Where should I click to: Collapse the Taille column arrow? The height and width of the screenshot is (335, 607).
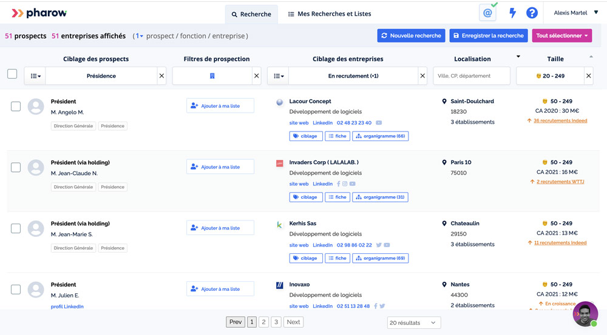pos(591,57)
